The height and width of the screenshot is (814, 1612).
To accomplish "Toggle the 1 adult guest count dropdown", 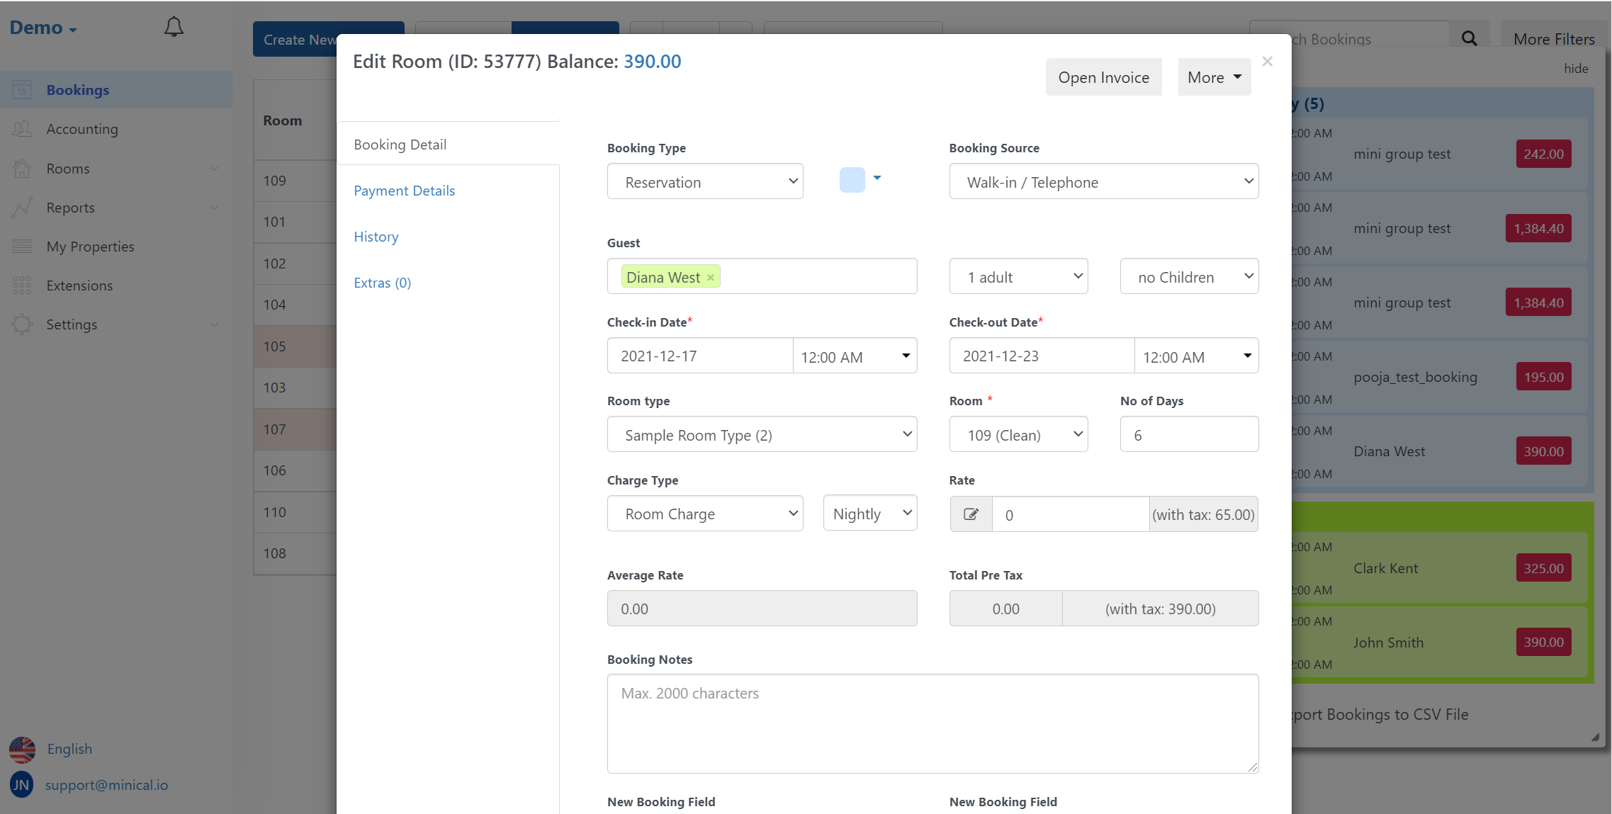I will pos(1018,275).
